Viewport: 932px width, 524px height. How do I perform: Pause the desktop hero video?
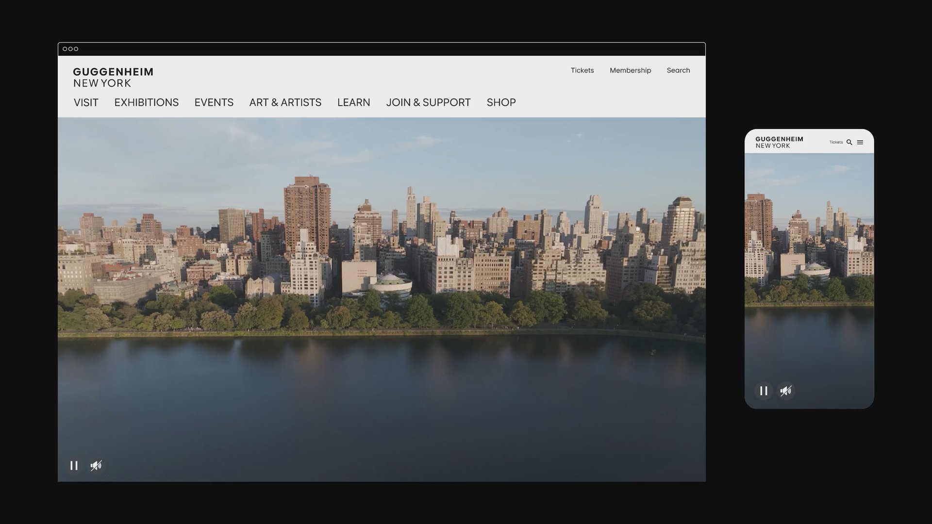[x=74, y=465]
